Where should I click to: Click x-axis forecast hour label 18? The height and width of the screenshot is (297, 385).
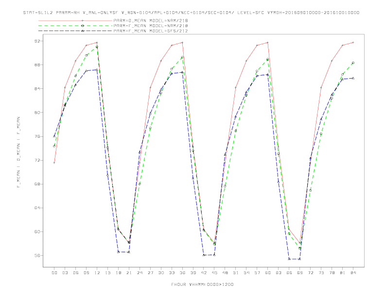(x=118, y=273)
